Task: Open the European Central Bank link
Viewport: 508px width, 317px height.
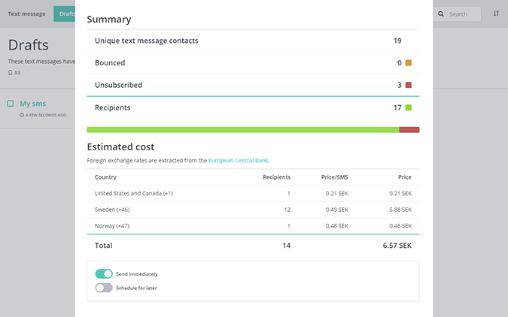Action: pyautogui.click(x=239, y=160)
